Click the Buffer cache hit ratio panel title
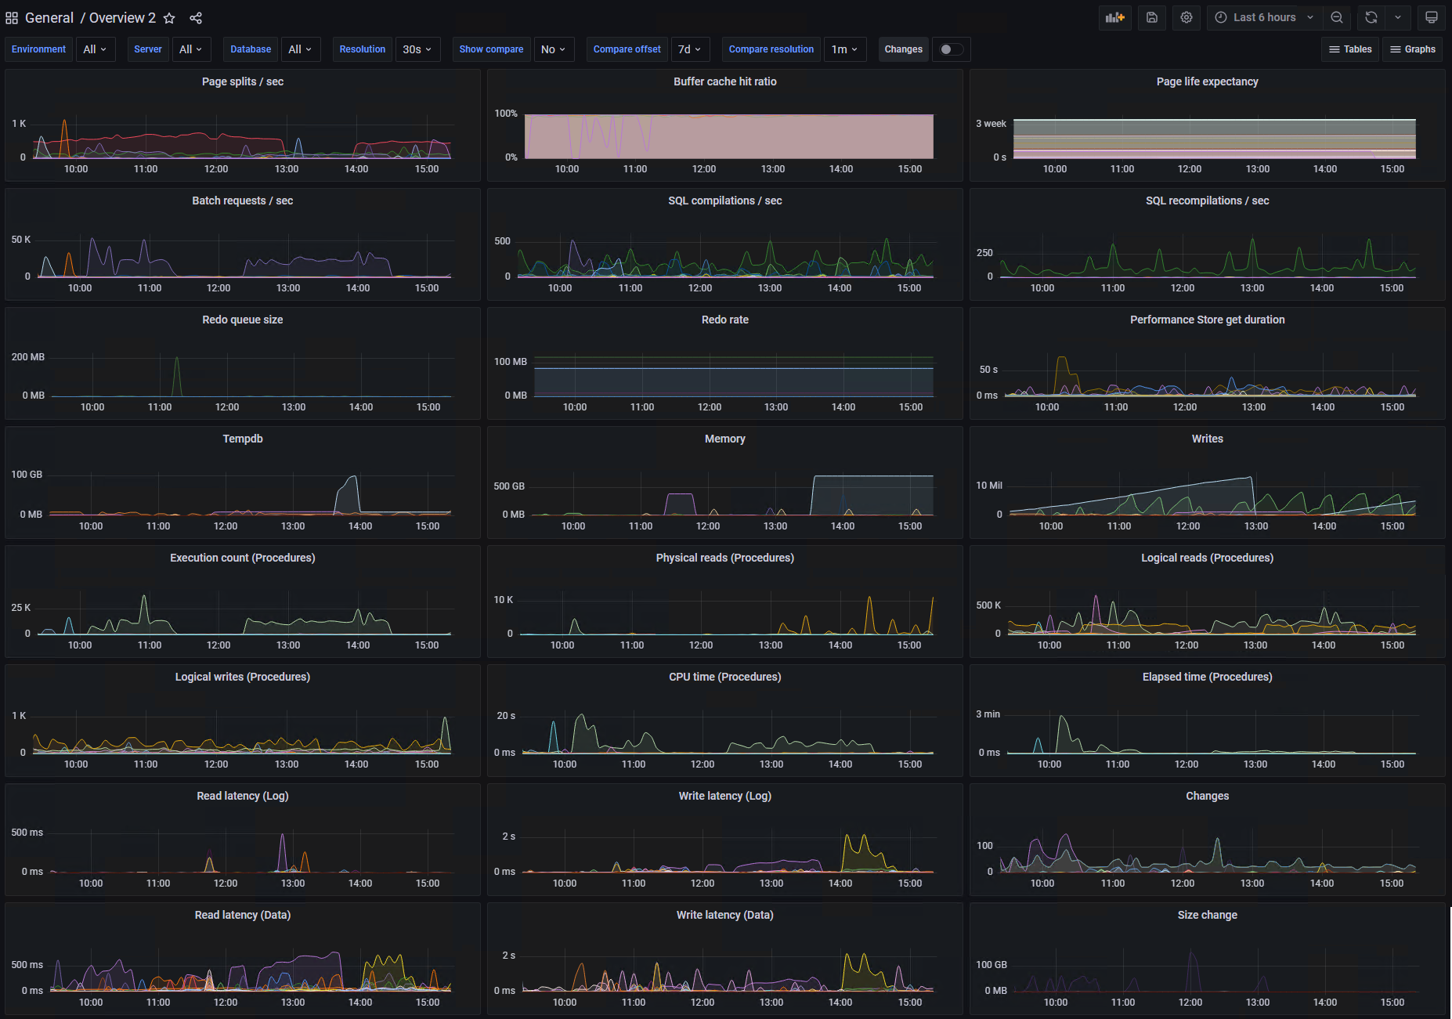Image resolution: width=1452 pixels, height=1019 pixels. [724, 81]
